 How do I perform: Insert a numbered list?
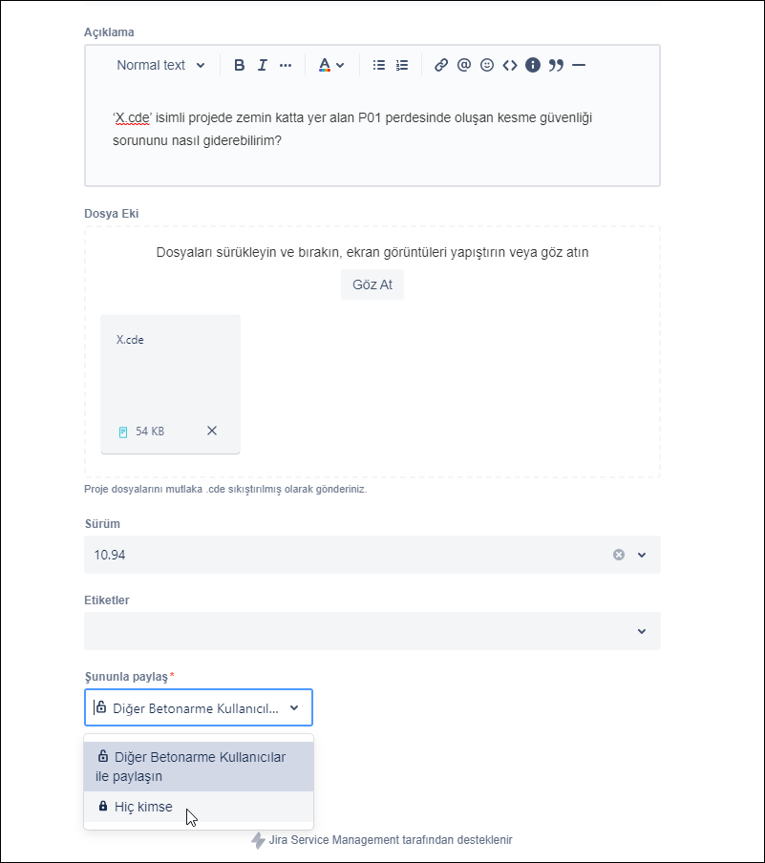(402, 65)
